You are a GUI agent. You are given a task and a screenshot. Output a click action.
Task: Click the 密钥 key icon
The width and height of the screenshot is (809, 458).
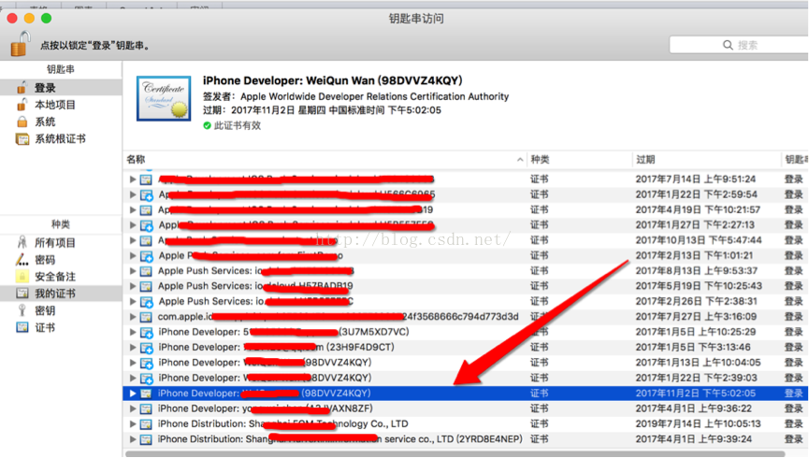point(22,310)
